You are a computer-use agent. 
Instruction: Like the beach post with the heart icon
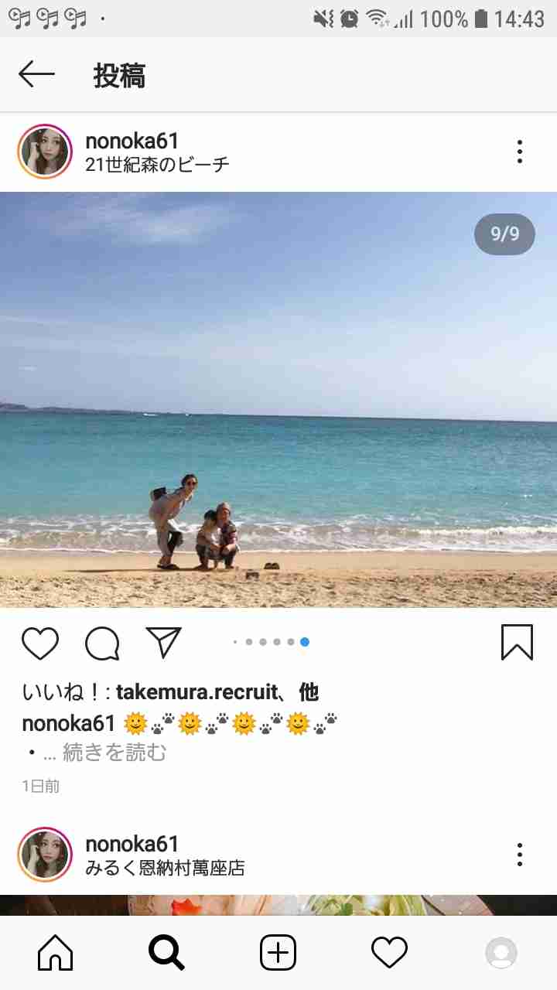coord(40,643)
